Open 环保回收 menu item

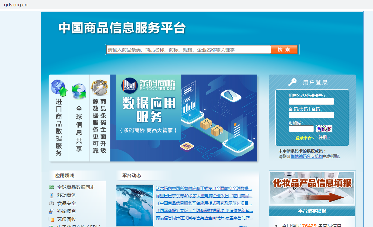(66, 219)
